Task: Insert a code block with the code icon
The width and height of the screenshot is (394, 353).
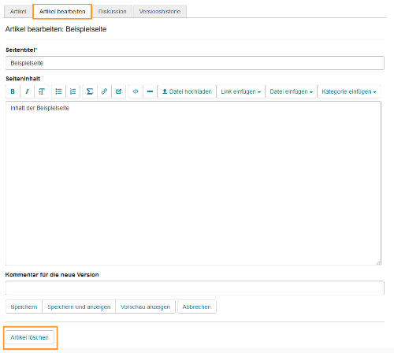Action: click(x=136, y=91)
